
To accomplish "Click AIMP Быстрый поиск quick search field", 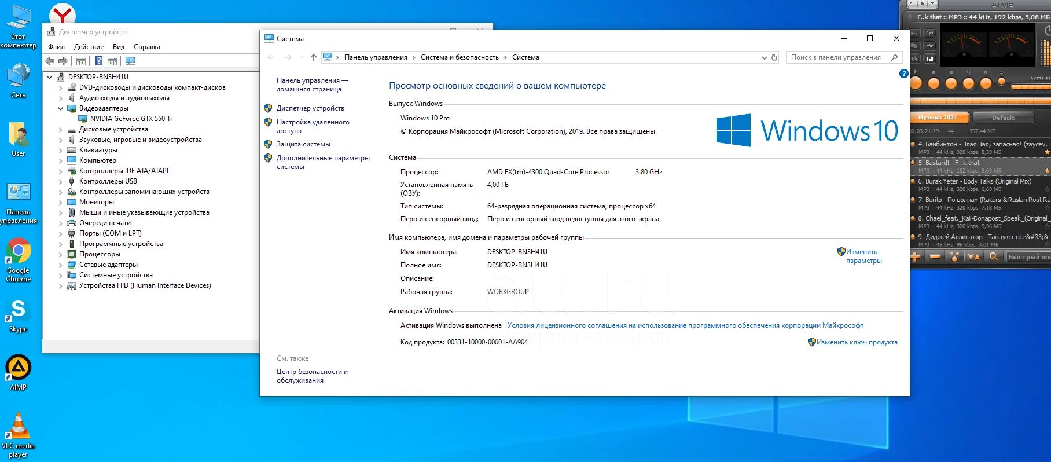I will [x=1028, y=257].
